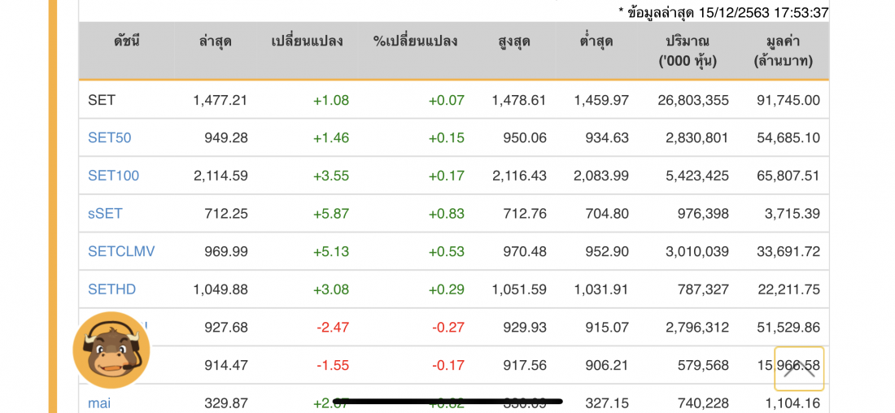The image size is (895, 413).
Task: Select the last value 914.47
Action: [227, 365]
